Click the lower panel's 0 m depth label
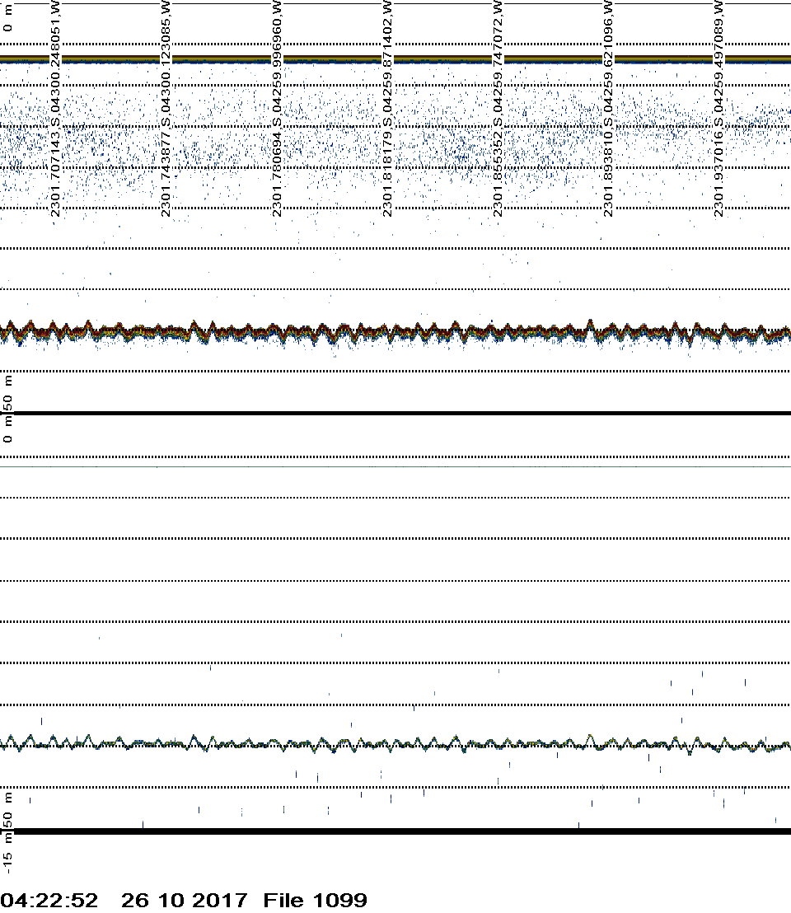791x913 pixels. pyautogui.click(x=8, y=430)
